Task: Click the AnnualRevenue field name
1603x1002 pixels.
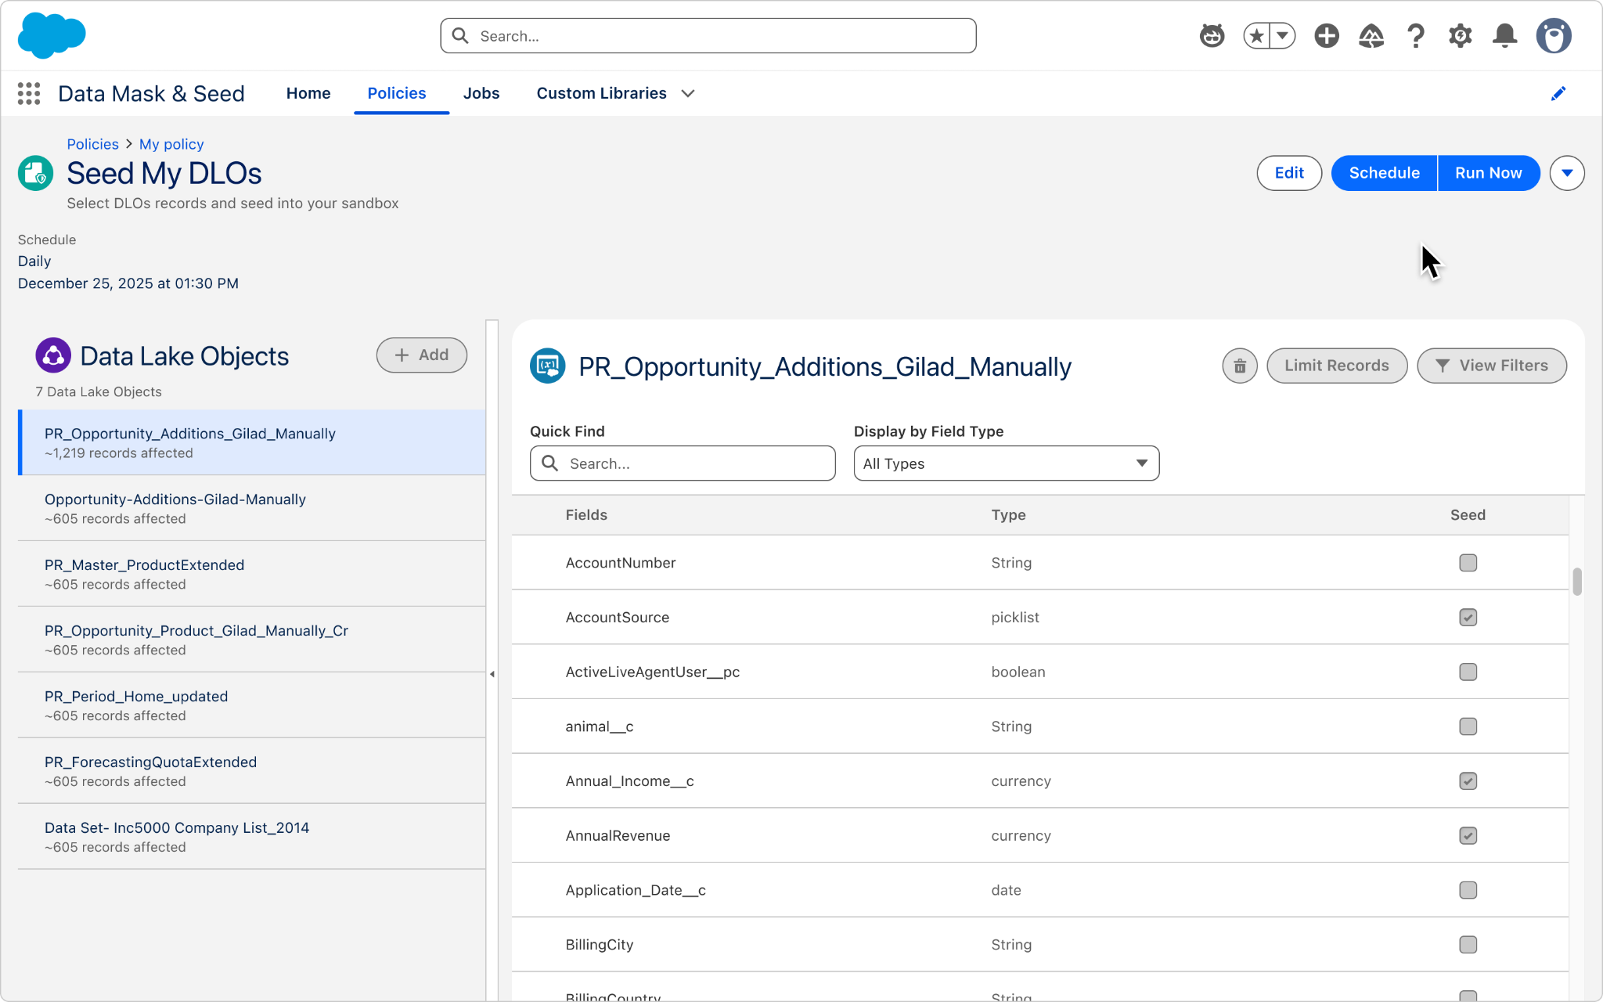Action: click(x=618, y=836)
